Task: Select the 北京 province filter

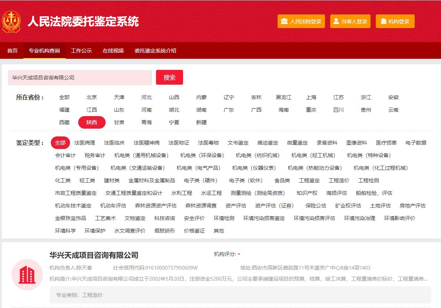Action: 91,97
